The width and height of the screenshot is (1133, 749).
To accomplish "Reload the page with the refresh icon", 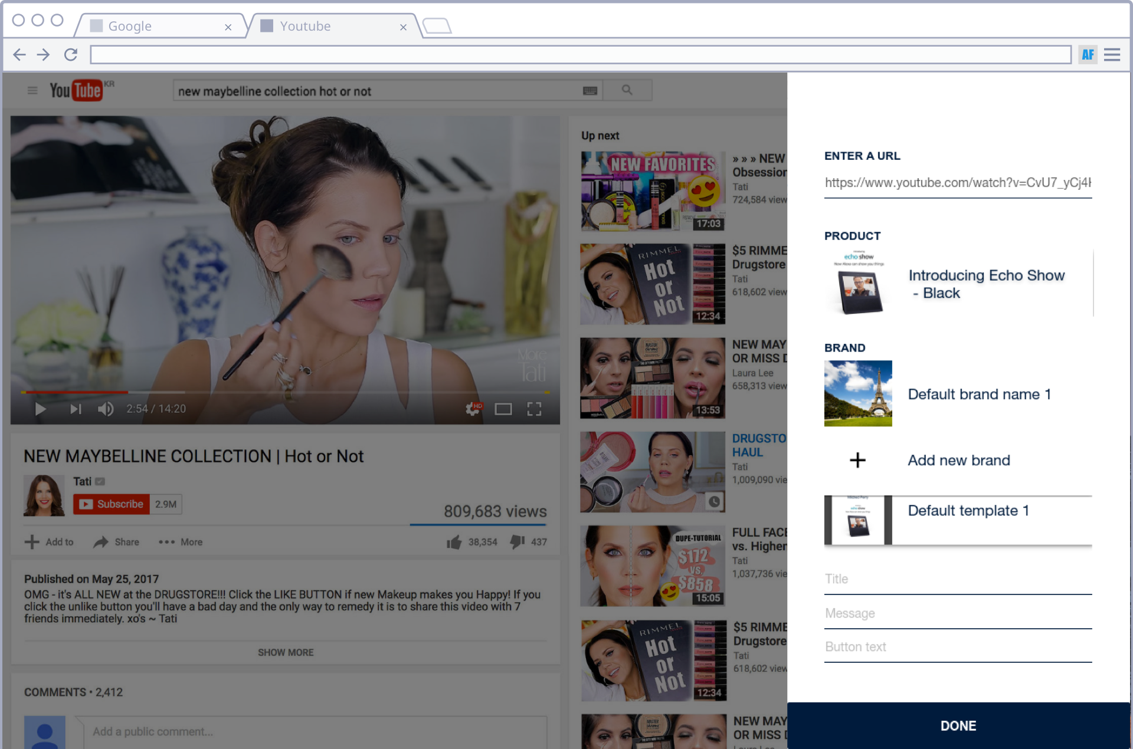I will tap(71, 55).
